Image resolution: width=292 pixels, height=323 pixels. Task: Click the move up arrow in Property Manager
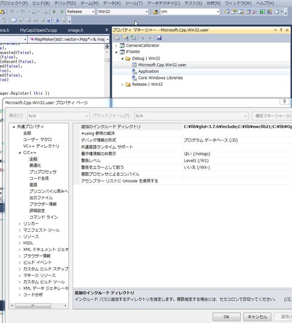click(x=142, y=38)
